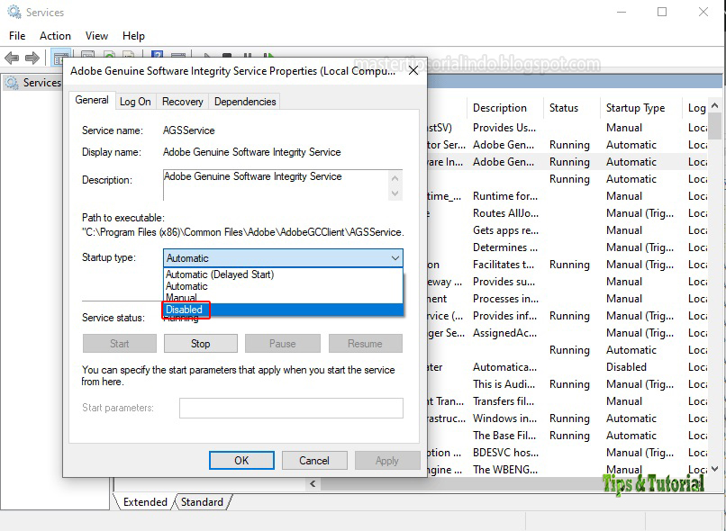Choose Manual option in the dropdown list
This screenshot has width=726, height=531.
(283, 297)
